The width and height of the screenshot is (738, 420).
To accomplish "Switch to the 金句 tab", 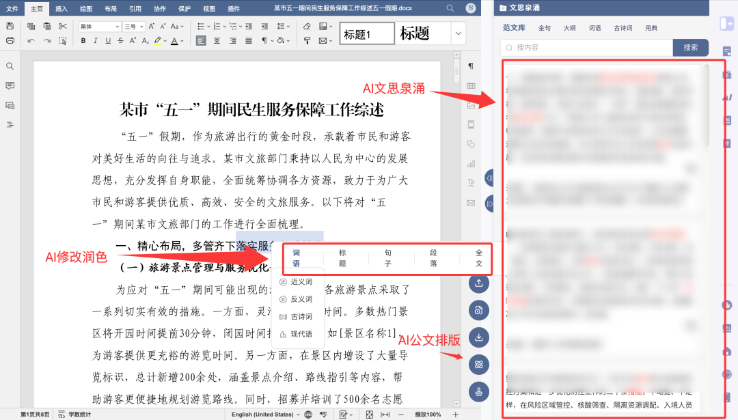I will coord(545,28).
